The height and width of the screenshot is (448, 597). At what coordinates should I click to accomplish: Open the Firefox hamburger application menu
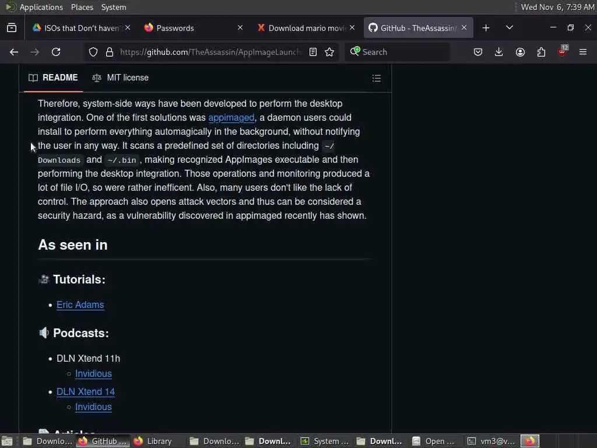coord(583,52)
